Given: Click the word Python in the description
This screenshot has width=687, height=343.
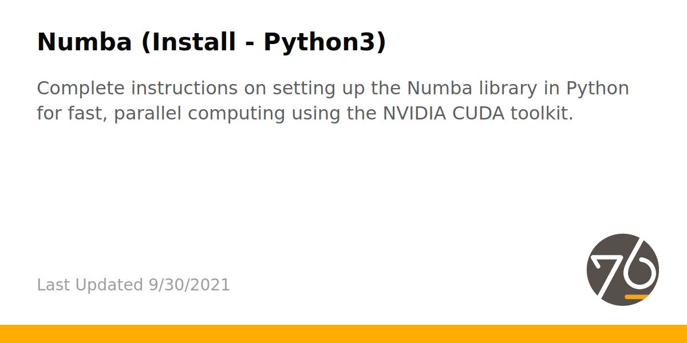Looking at the screenshot, I should [x=597, y=89].
